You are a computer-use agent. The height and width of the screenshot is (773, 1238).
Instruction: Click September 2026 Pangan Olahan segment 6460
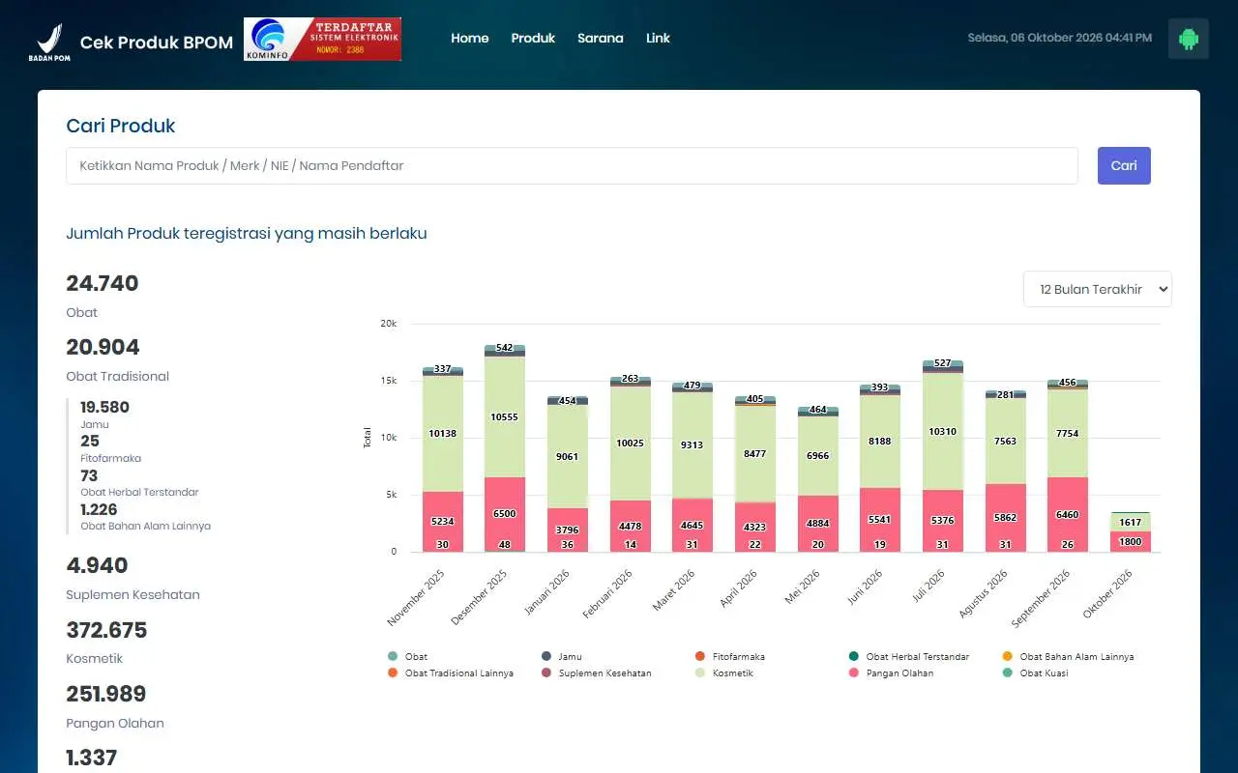[1068, 514]
